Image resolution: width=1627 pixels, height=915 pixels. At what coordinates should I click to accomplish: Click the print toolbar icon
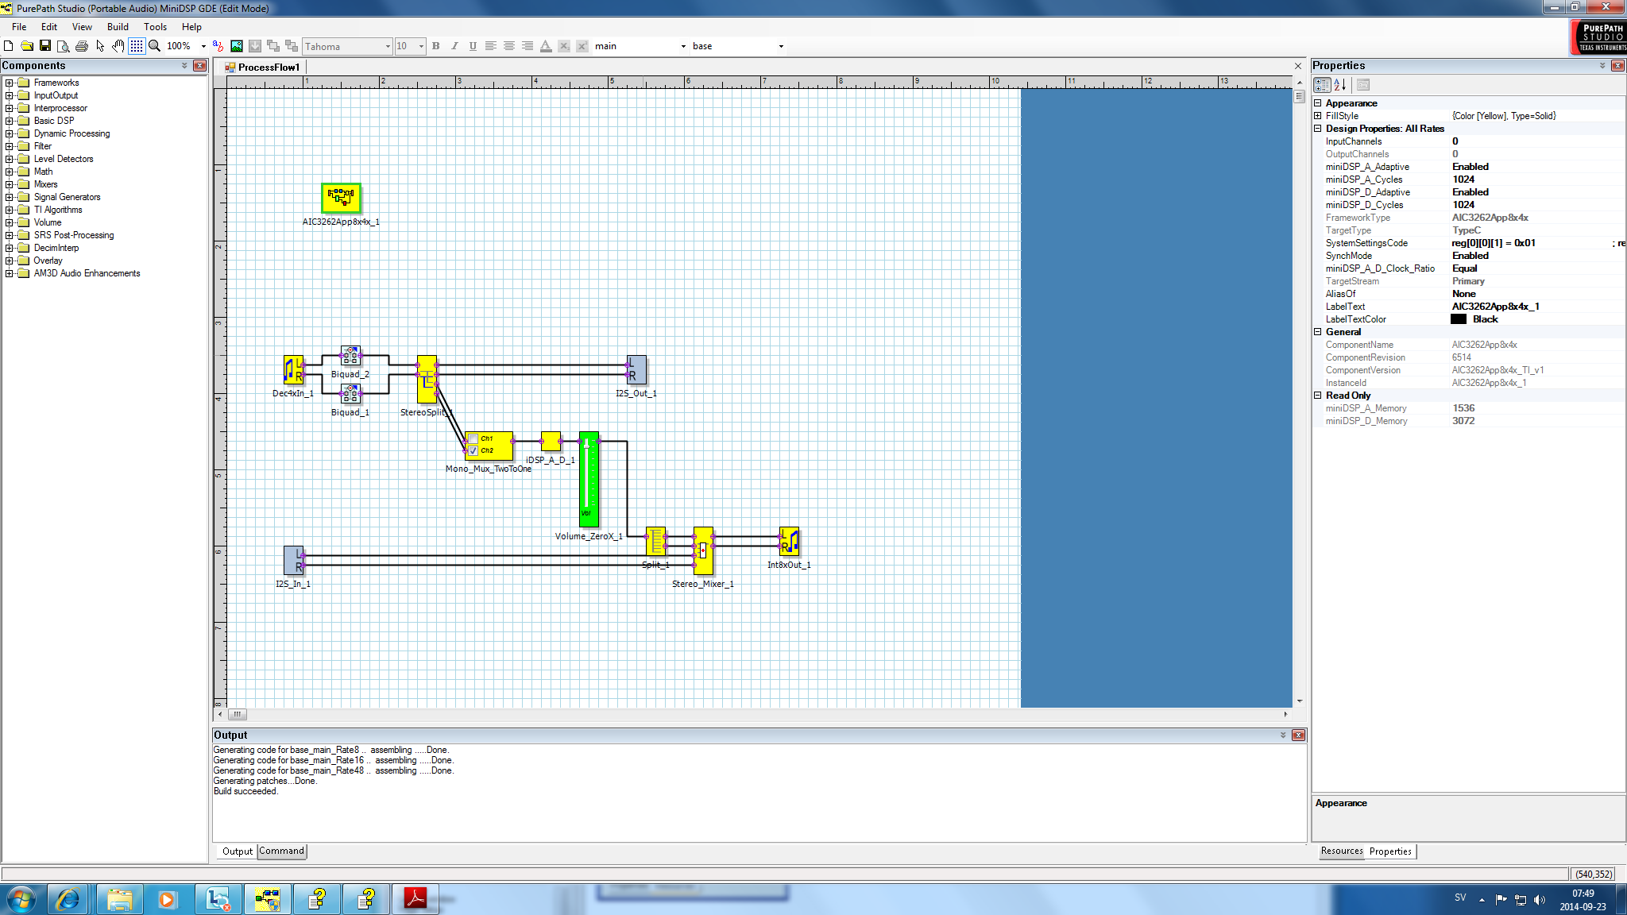82,46
